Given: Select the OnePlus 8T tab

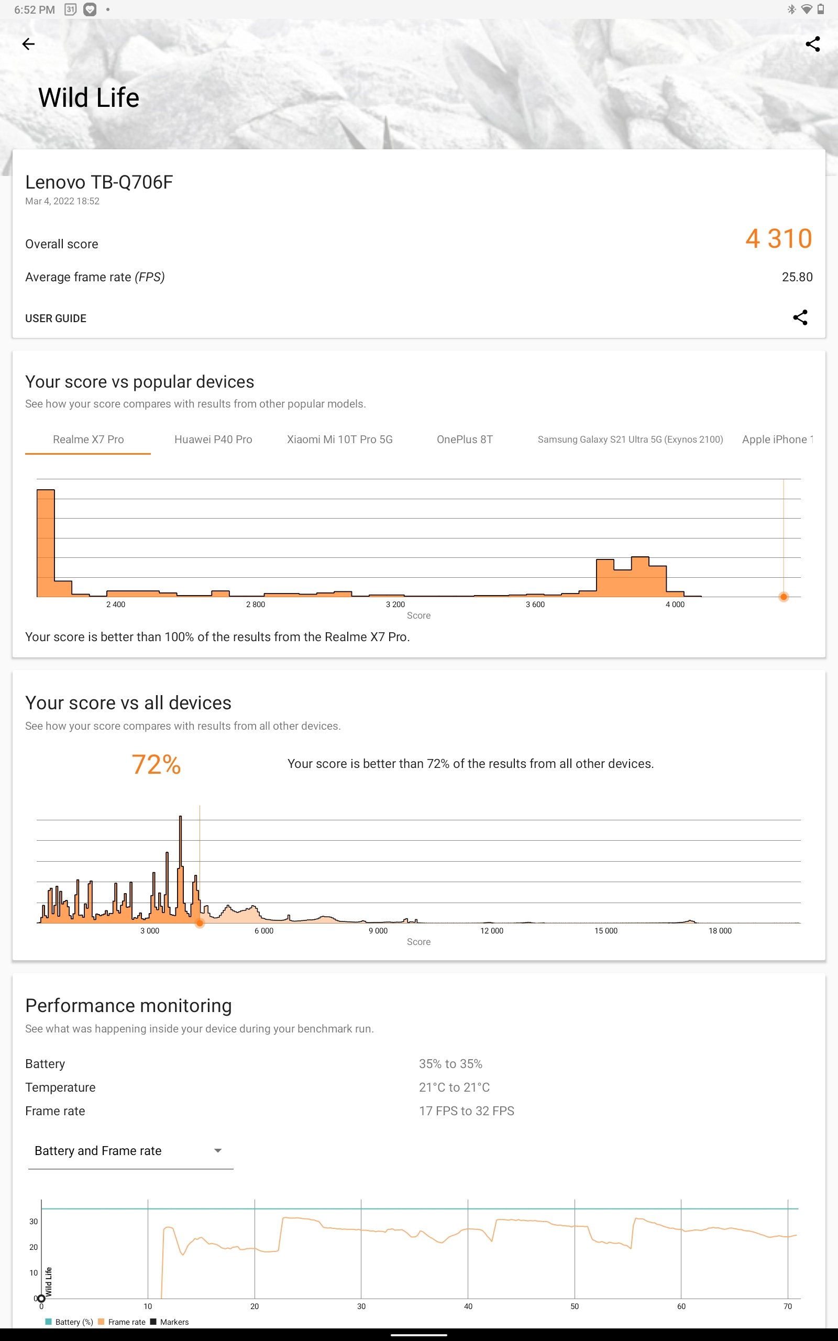Looking at the screenshot, I should click(x=465, y=439).
